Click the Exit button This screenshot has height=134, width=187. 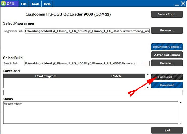click(167, 130)
